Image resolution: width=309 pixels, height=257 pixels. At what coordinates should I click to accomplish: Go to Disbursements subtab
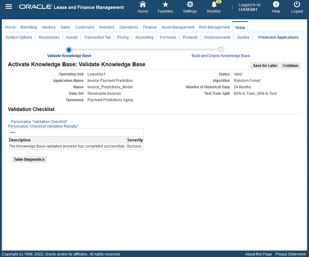point(217,37)
